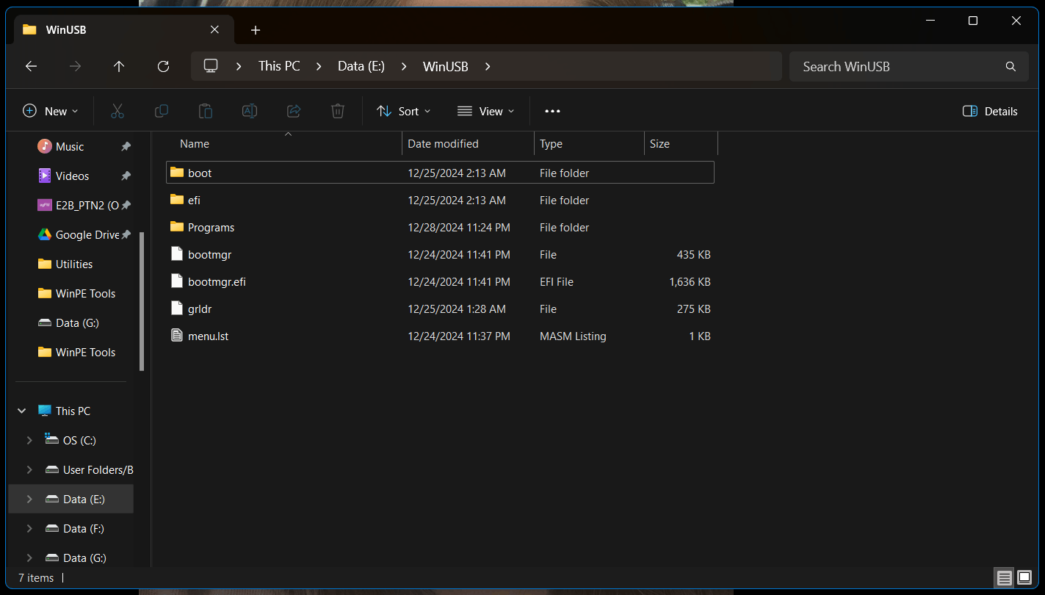This screenshot has width=1045, height=595.
Task: Collapse the This PC tree node
Action: pos(22,411)
